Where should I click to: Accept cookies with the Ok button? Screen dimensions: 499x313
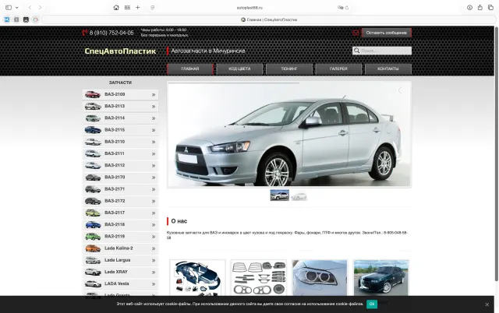372,304
